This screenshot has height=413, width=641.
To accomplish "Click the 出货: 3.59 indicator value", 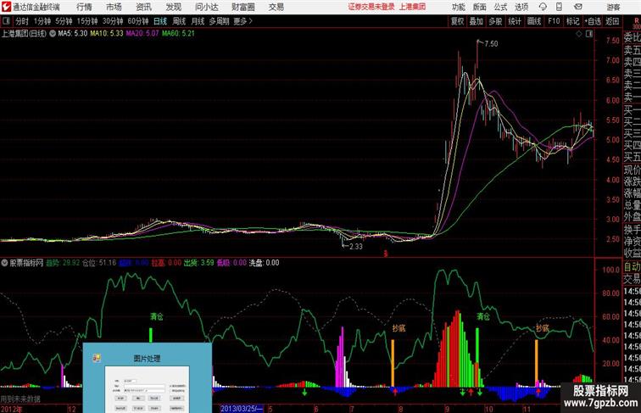I will tap(198, 263).
